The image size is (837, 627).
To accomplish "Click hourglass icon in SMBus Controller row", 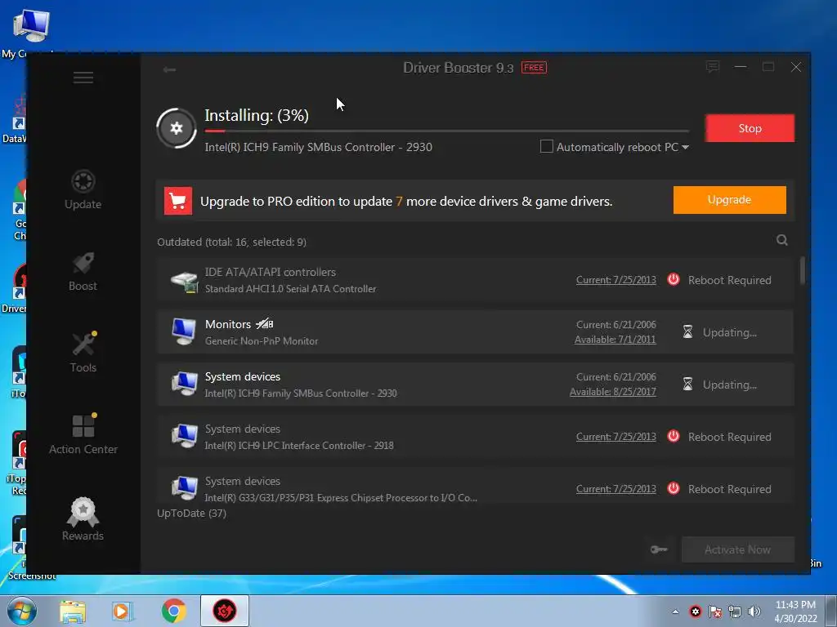I will click(688, 384).
